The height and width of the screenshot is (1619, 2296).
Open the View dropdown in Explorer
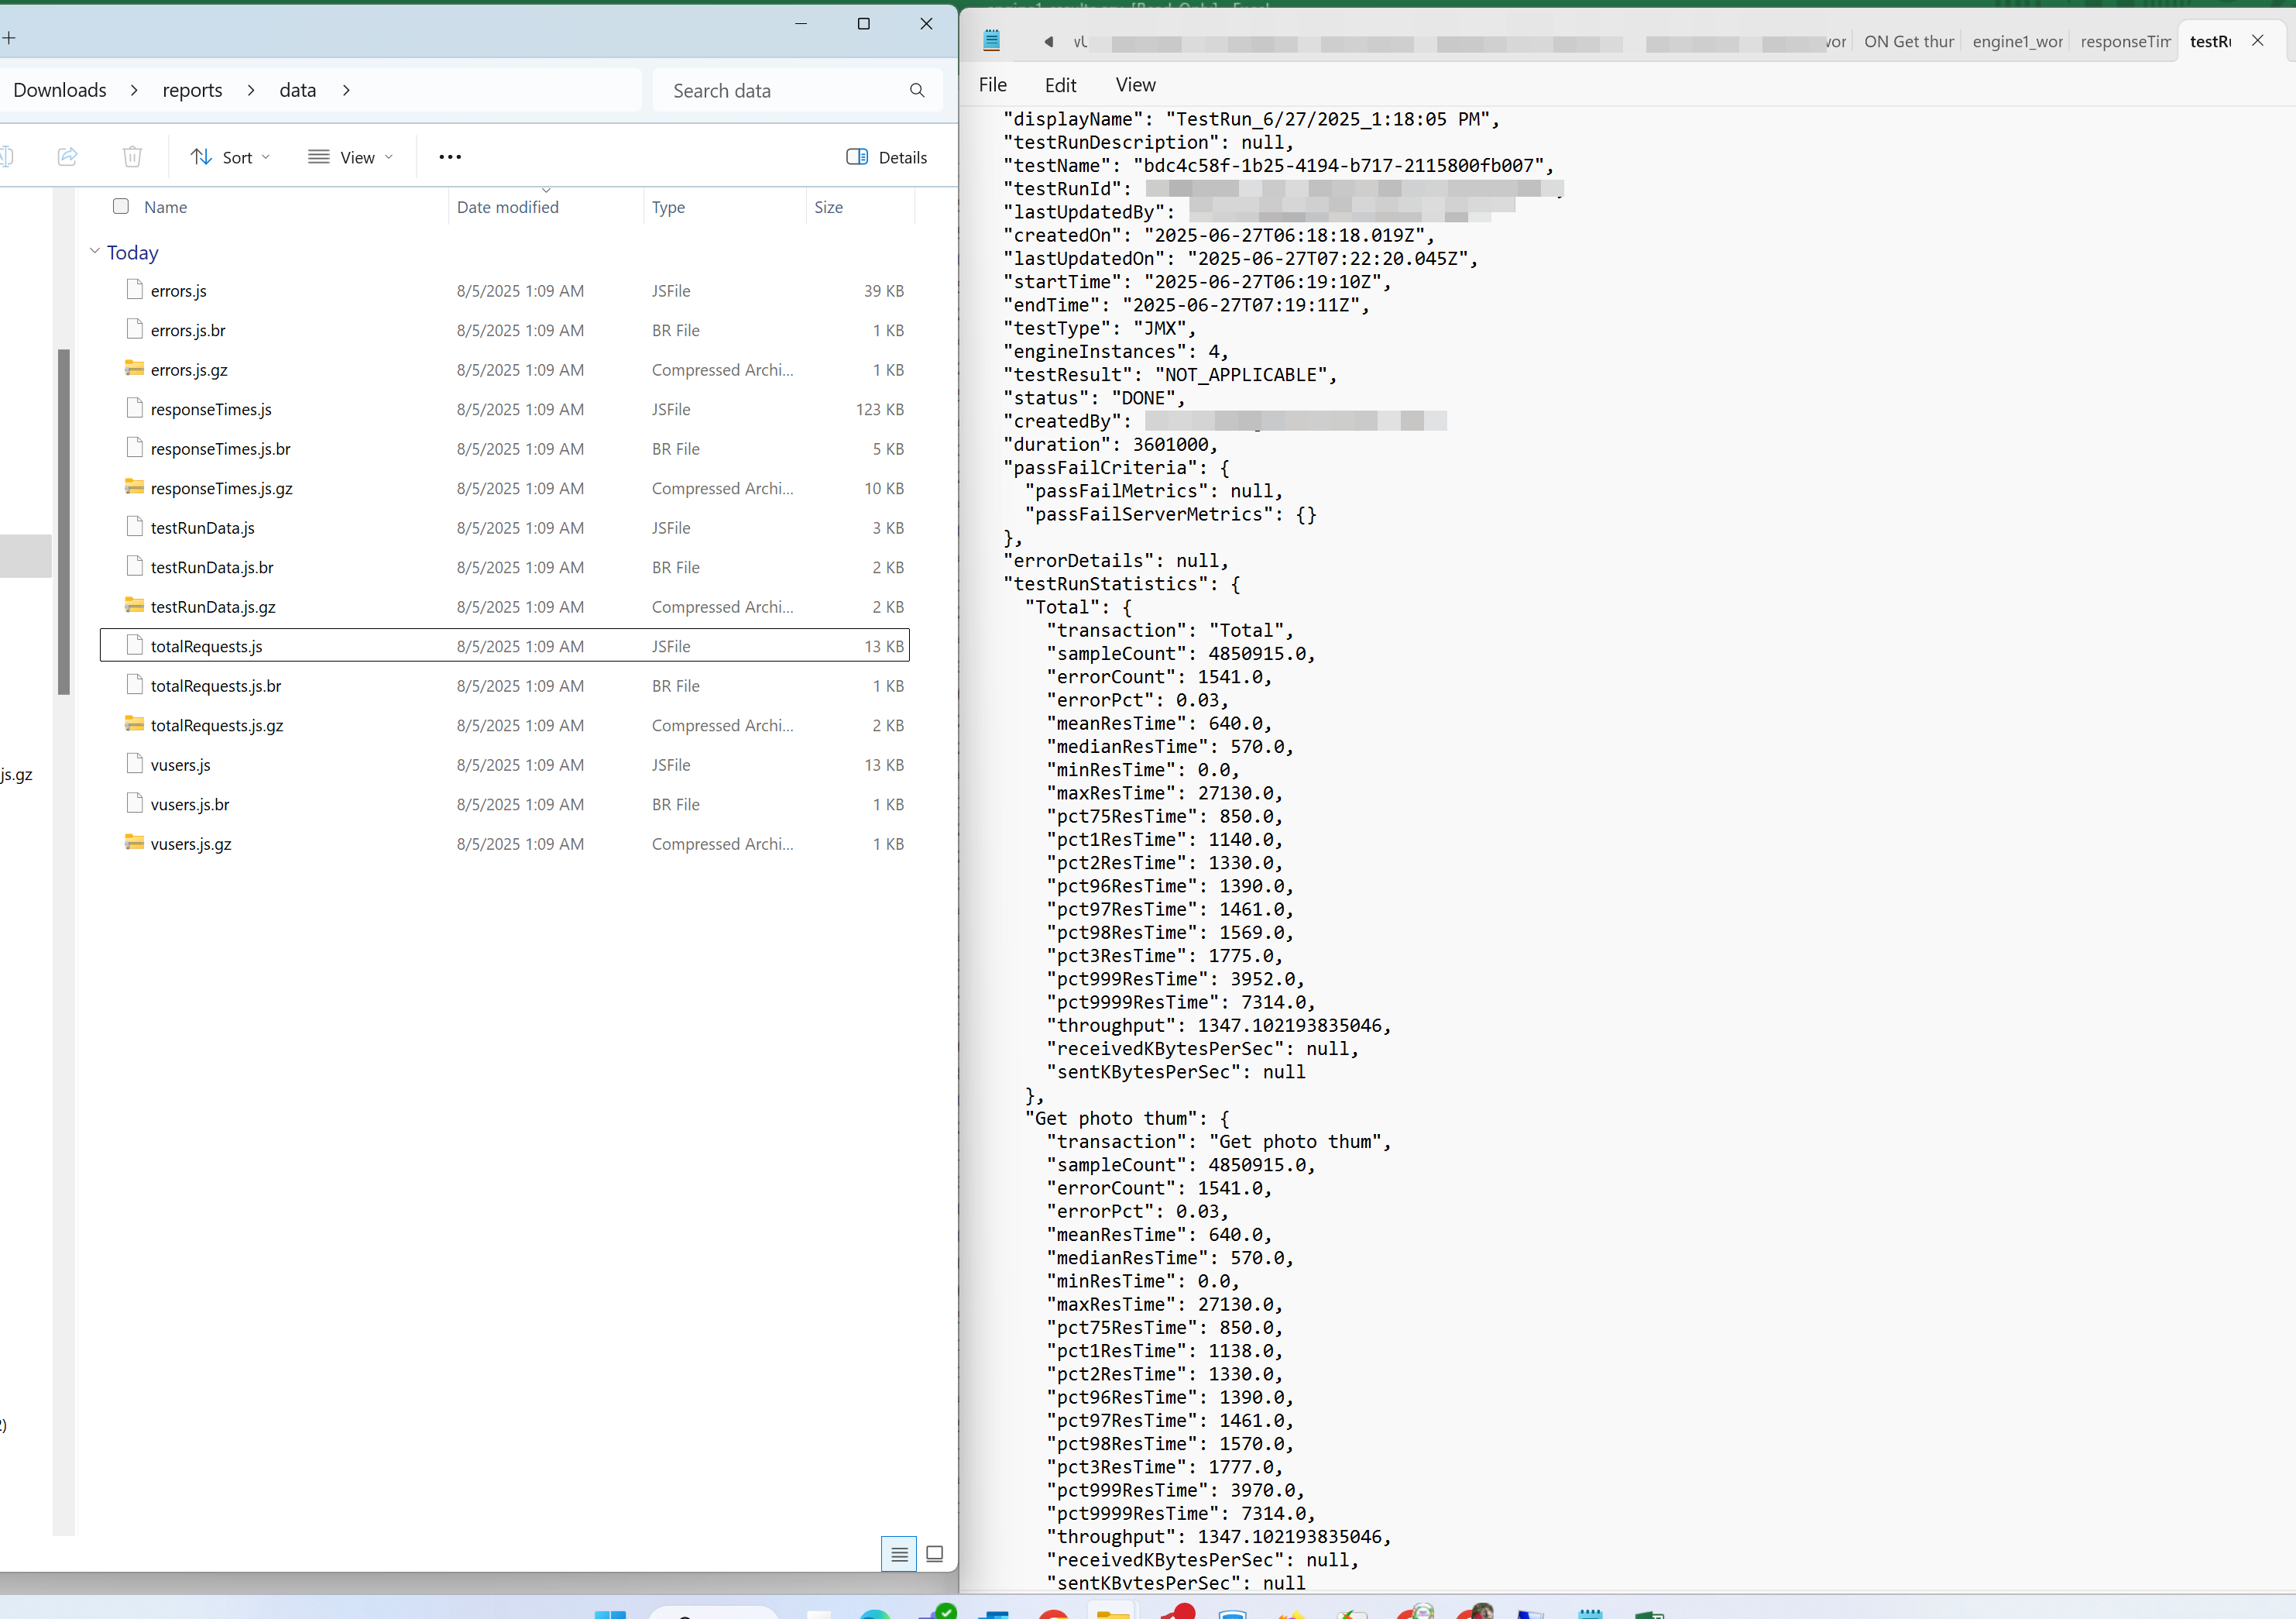point(350,157)
